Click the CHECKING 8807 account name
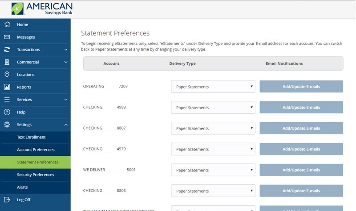Viewport: 356px width, 211px height. point(105,128)
